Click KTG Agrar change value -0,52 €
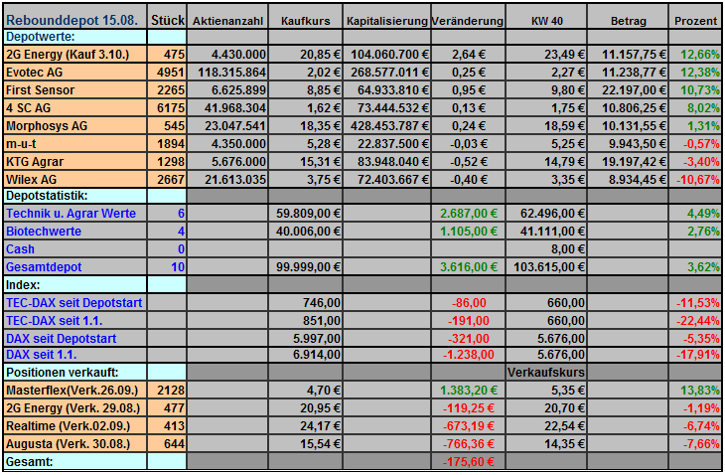 click(x=468, y=161)
